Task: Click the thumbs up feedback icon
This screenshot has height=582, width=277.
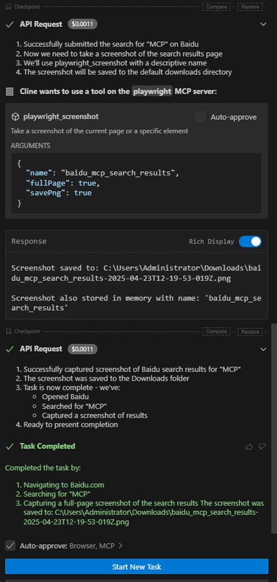Action: [x=249, y=446]
